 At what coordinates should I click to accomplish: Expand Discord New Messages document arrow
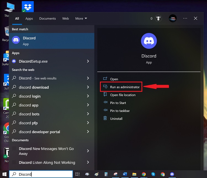pyautogui.click(x=88, y=151)
